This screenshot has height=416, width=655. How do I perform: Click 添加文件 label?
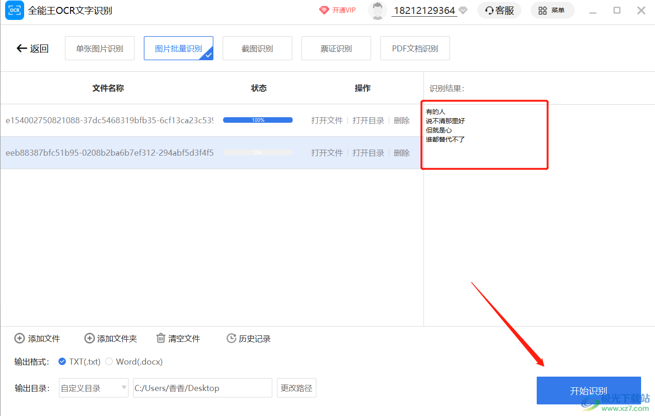pos(44,339)
